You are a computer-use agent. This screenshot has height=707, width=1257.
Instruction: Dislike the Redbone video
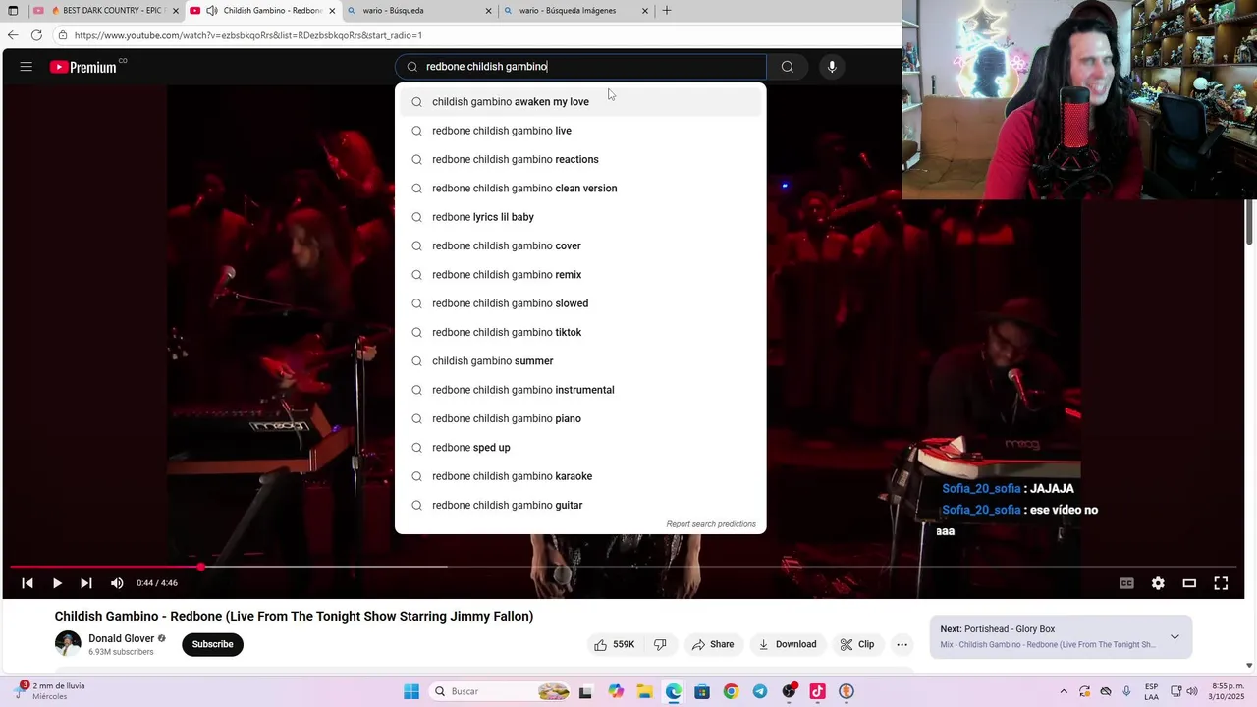click(660, 644)
